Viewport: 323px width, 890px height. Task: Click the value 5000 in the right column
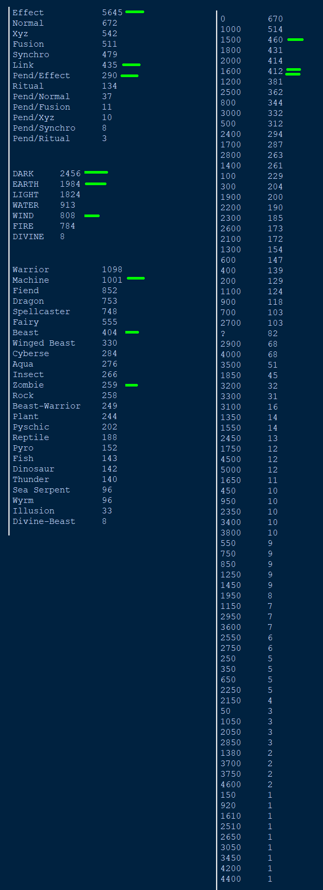[231, 470]
